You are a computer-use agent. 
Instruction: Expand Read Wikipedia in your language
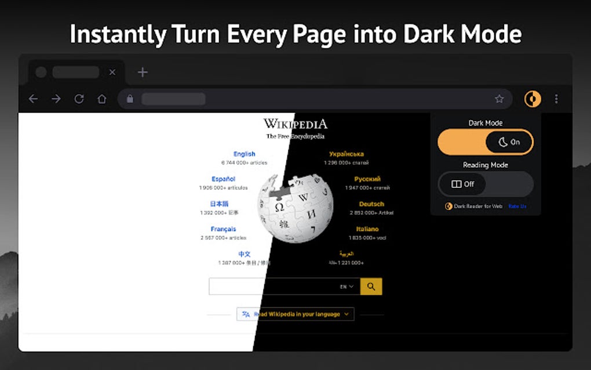coord(295,314)
